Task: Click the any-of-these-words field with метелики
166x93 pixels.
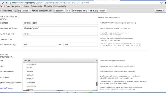Action: click(x=60, y=34)
